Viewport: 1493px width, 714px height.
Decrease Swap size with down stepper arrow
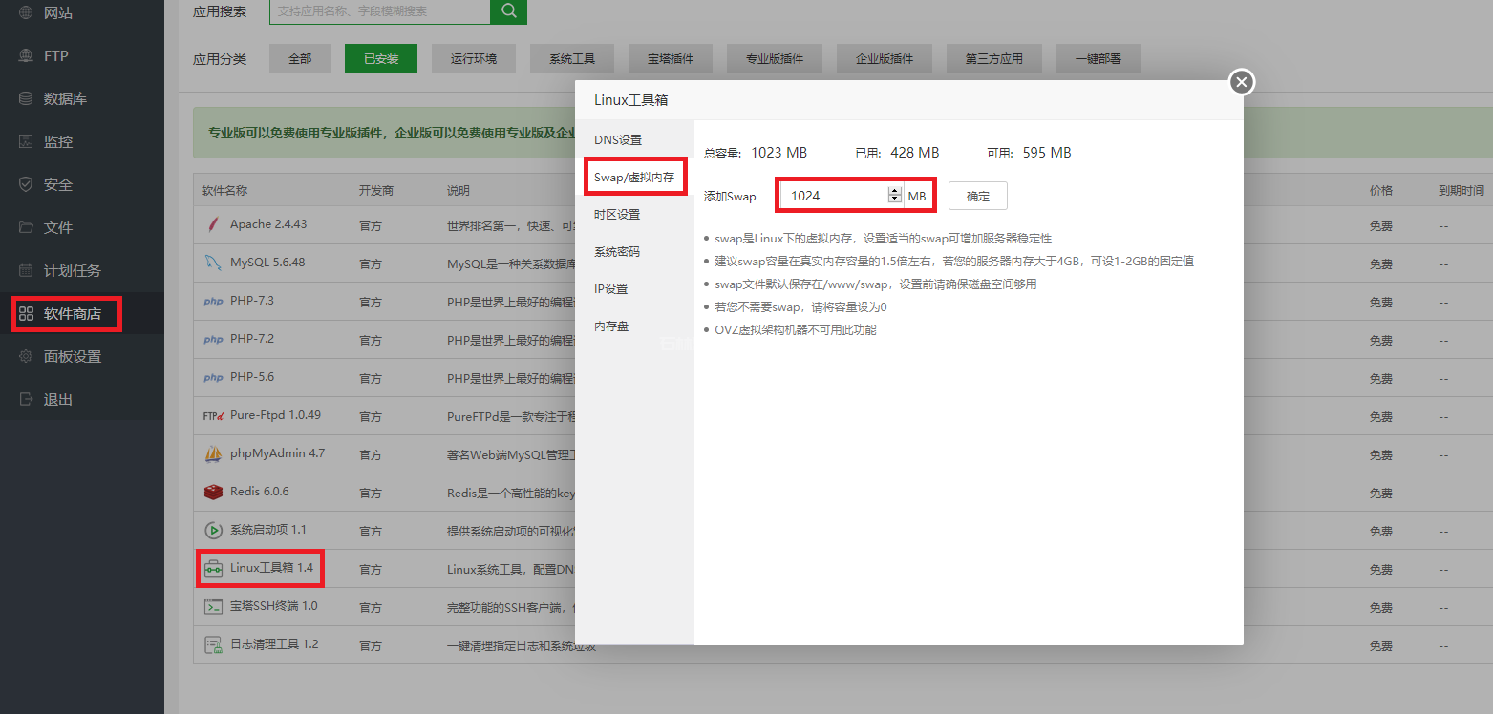coord(894,199)
